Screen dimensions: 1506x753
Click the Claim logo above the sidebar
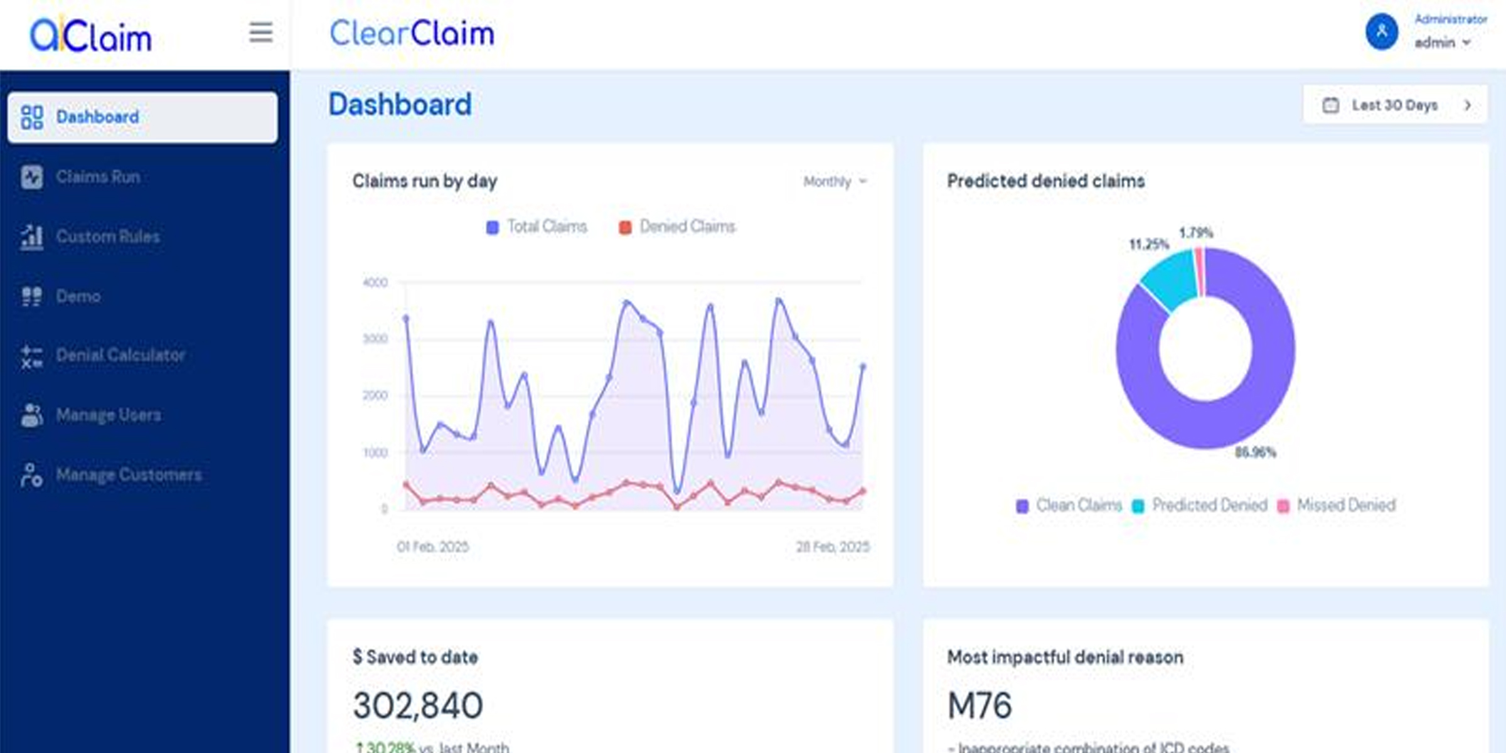91,36
